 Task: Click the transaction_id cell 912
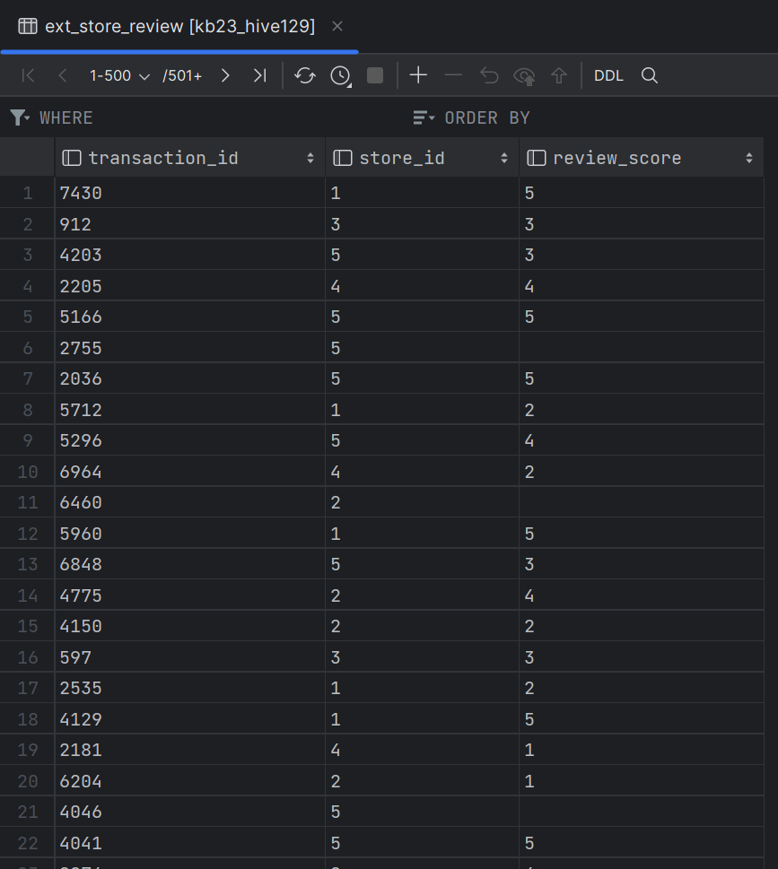189,224
